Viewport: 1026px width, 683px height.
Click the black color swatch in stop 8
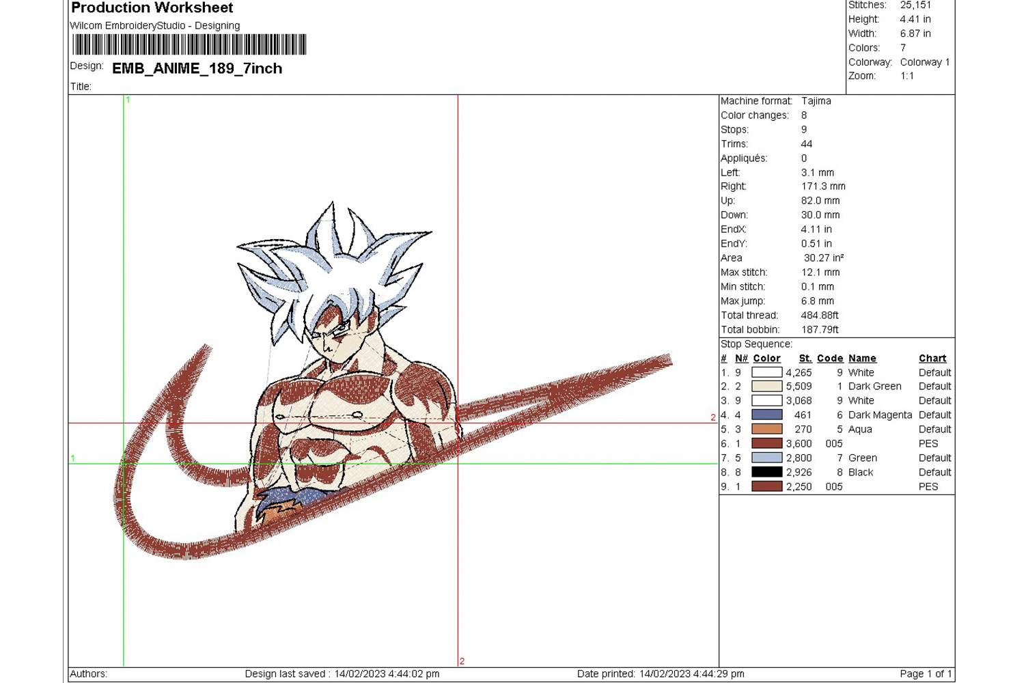(766, 472)
